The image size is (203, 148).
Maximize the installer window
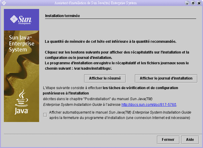click(x=193, y=3)
